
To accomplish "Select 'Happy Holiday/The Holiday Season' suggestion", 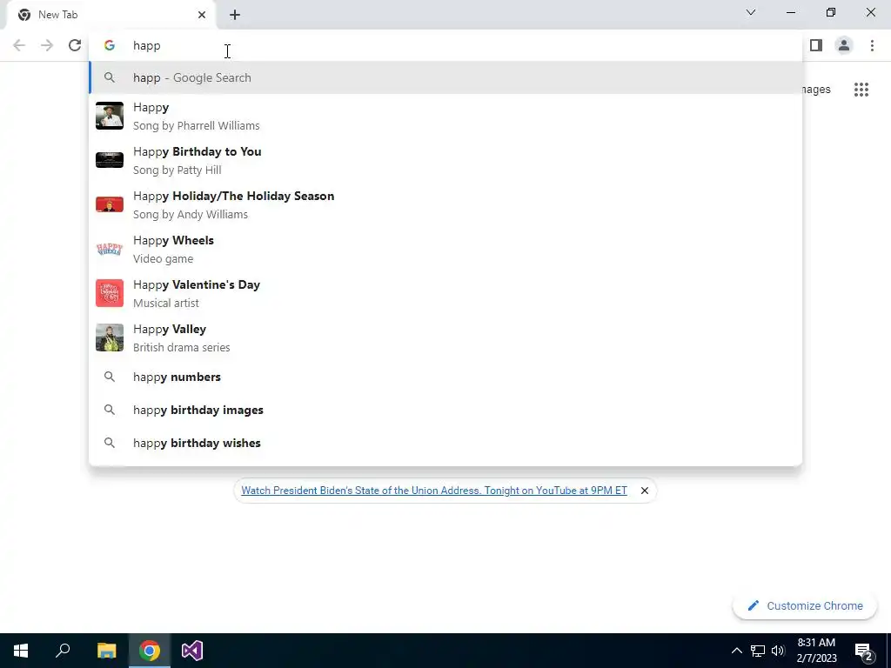I will pos(445,204).
